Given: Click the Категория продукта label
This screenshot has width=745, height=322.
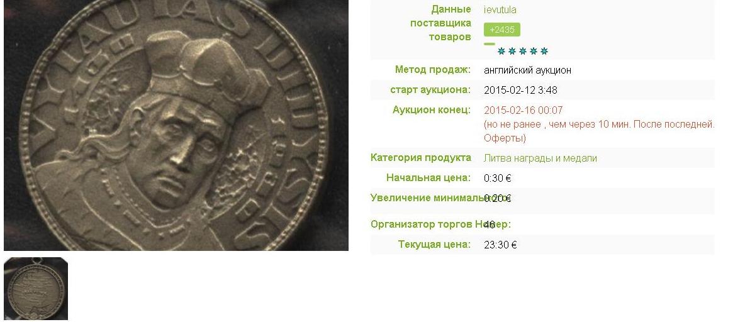Looking at the screenshot, I should 421,158.
